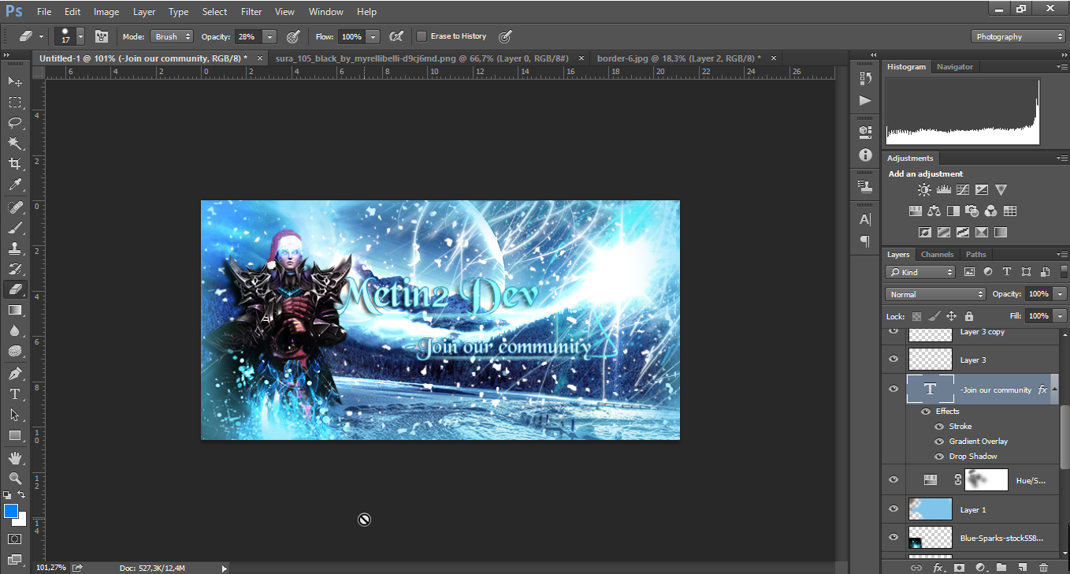Click the foreground blue color swatch

pyautogui.click(x=10, y=512)
